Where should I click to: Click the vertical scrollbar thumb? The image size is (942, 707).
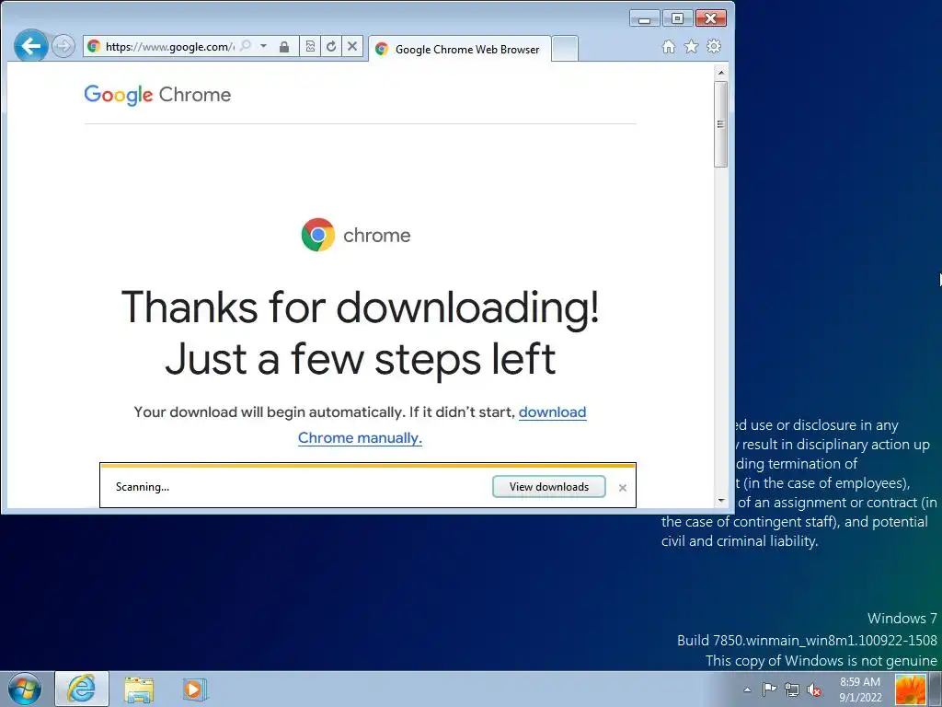pyautogui.click(x=721, y=124)
